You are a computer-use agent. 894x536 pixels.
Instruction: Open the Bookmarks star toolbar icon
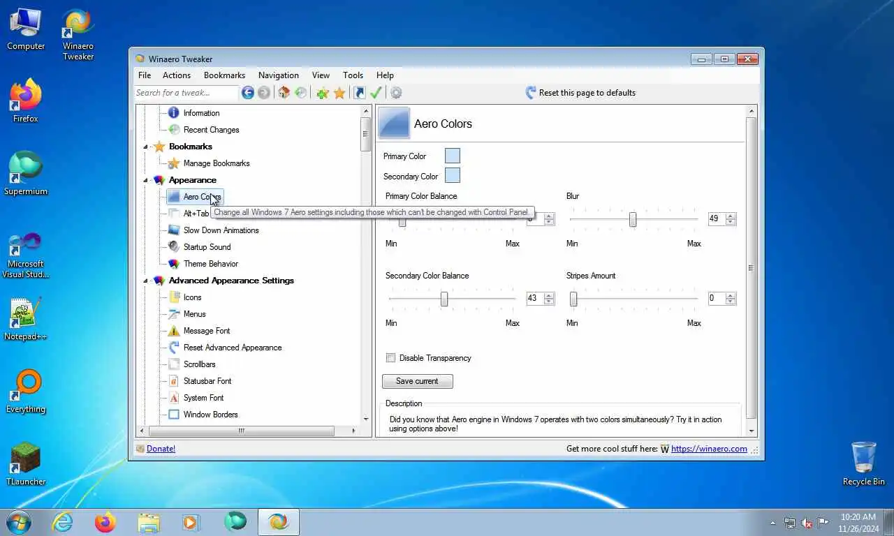(x=339, y=93)
